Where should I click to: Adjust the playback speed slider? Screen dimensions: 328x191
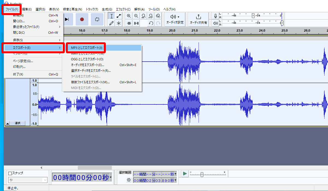(x=202, y=174)
